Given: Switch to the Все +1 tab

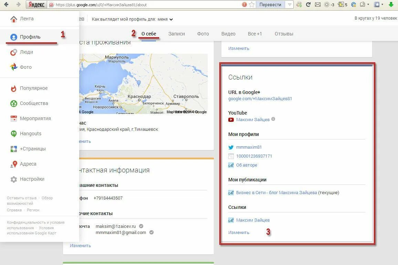Looking at the screenshot, I should [255, 34].
